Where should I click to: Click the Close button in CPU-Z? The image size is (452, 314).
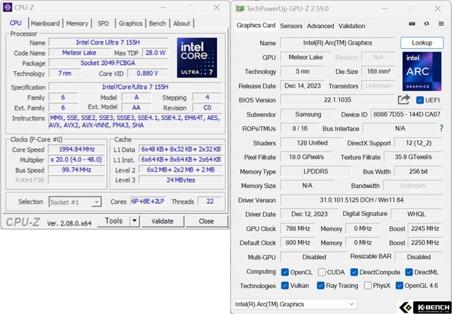click(206, 221)
